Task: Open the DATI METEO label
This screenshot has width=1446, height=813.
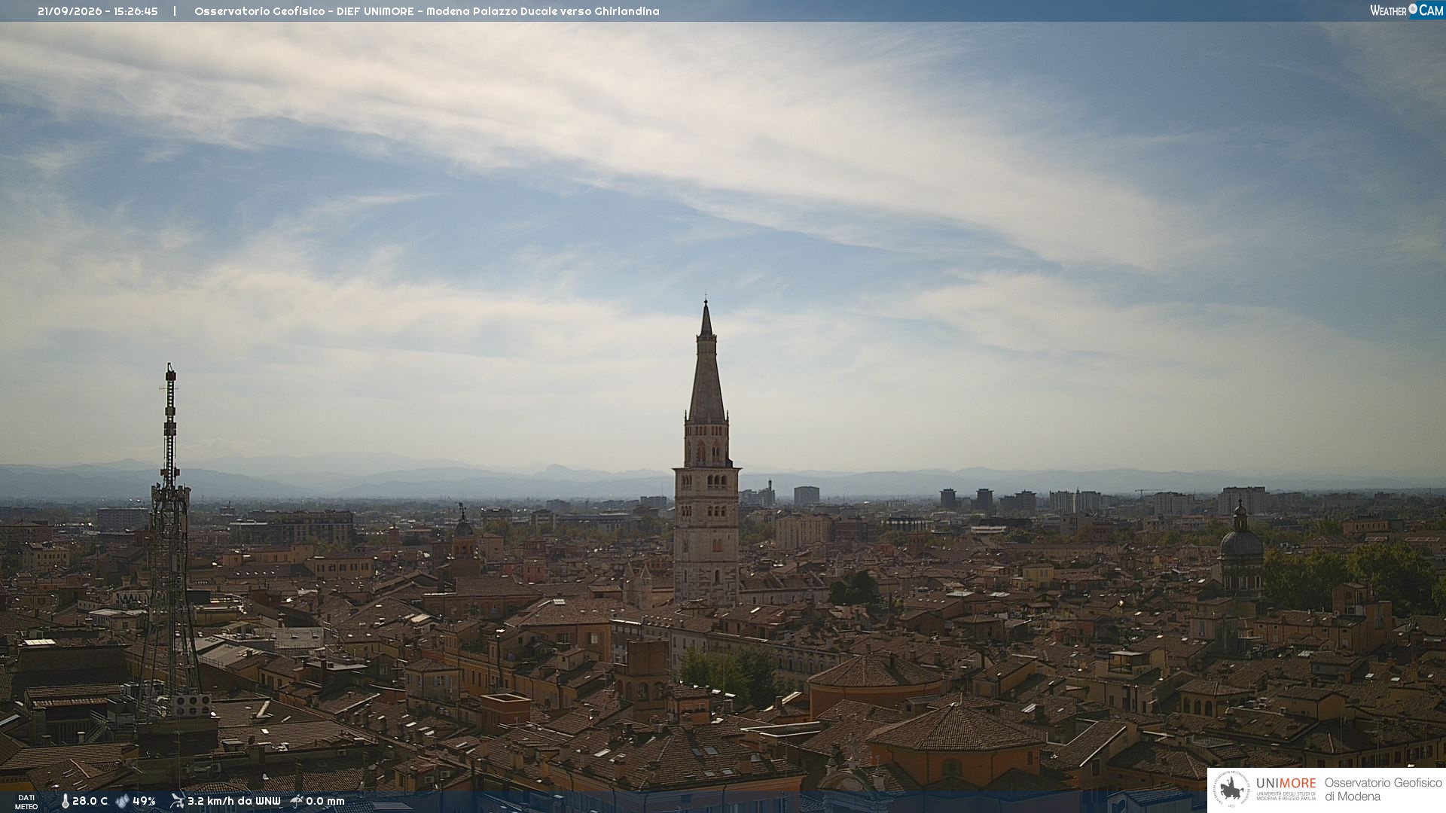Action: 26,802
